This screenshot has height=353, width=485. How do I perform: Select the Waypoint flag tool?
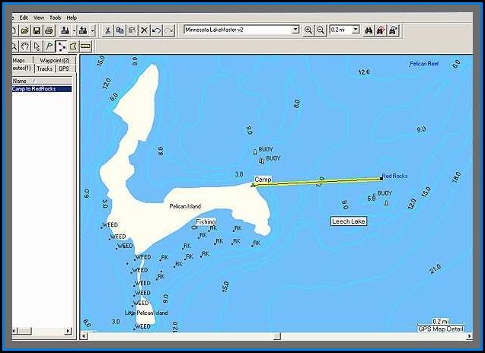[49, 46]
